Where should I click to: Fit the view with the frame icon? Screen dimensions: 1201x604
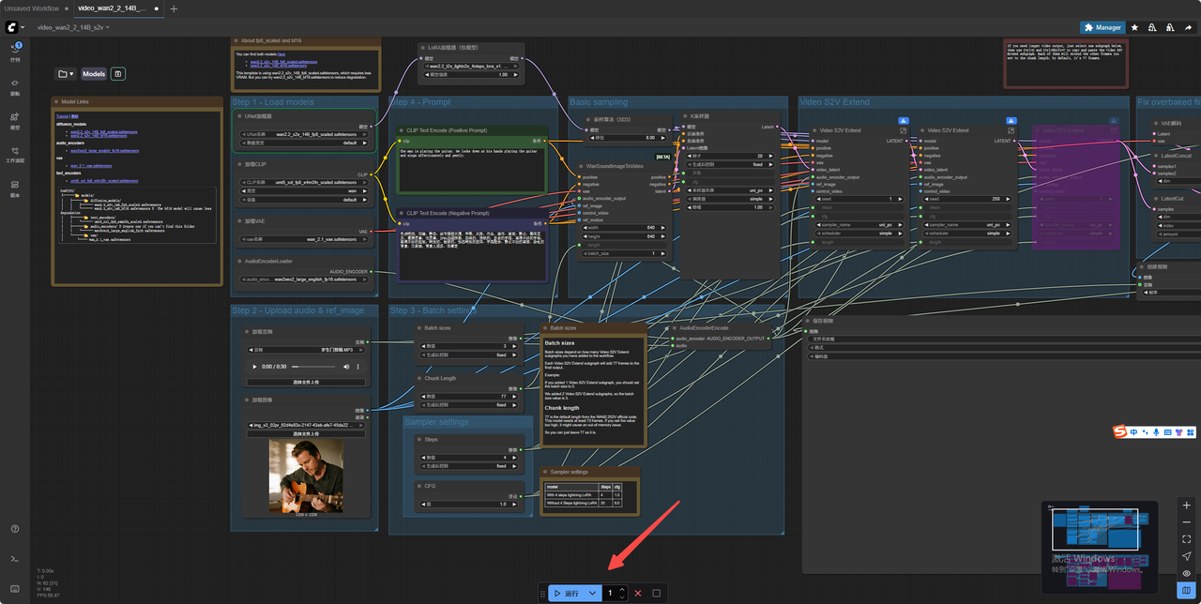click(1187, 538)
